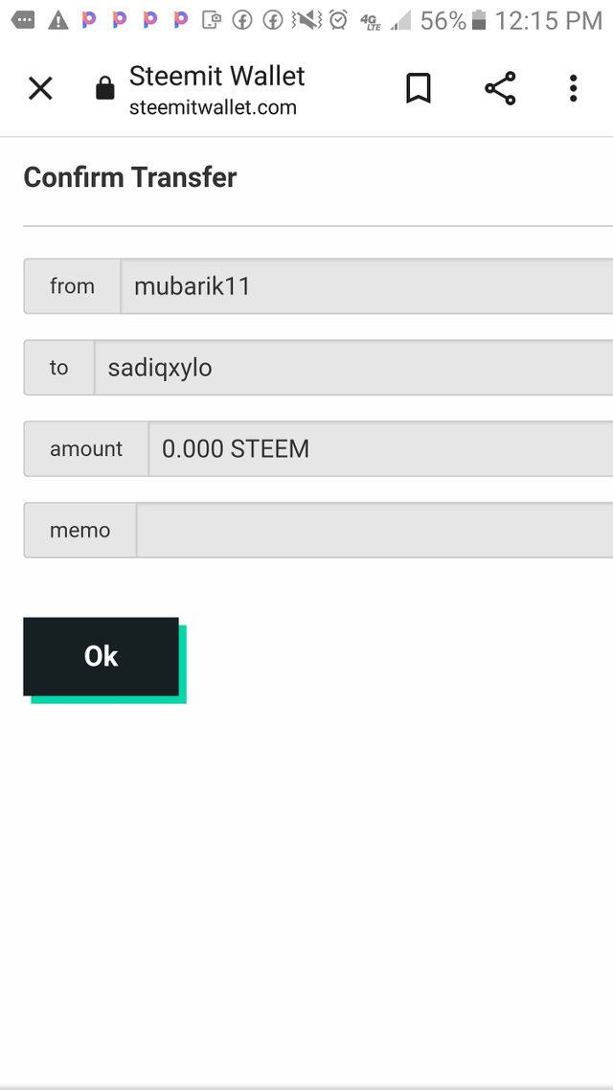Tap the empty memo field

click(x=375, y=531)
